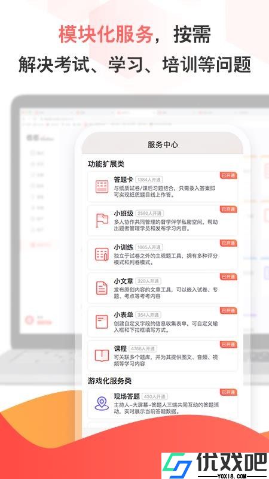
Task: Click the 已开通 badge on 答题卡
Action: (x=228, y=175)
